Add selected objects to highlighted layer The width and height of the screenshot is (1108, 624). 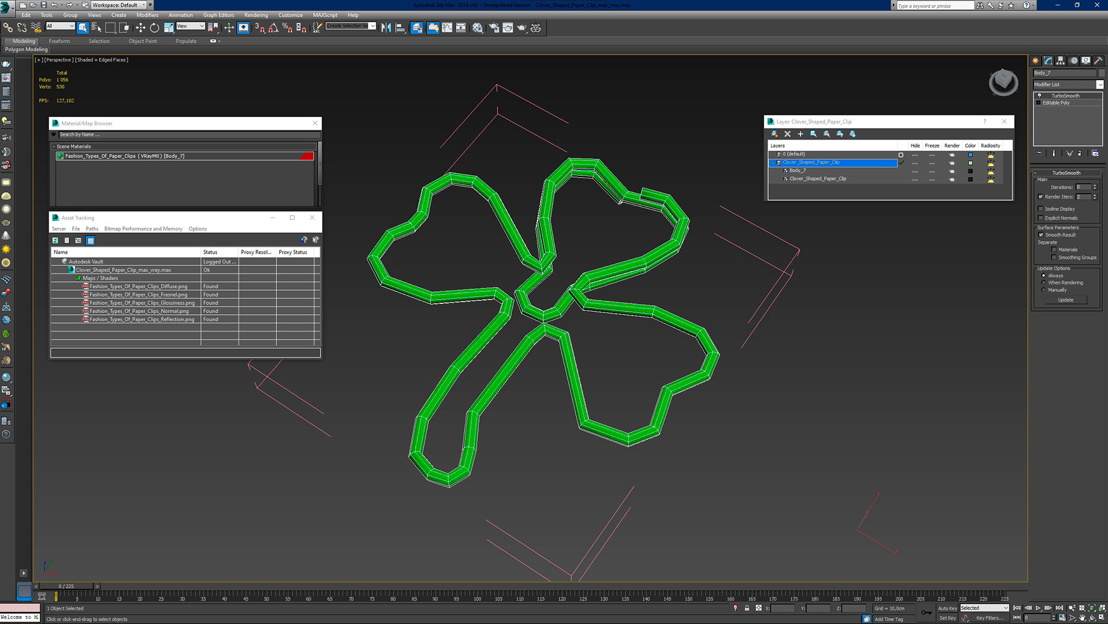tap(800, 134)
